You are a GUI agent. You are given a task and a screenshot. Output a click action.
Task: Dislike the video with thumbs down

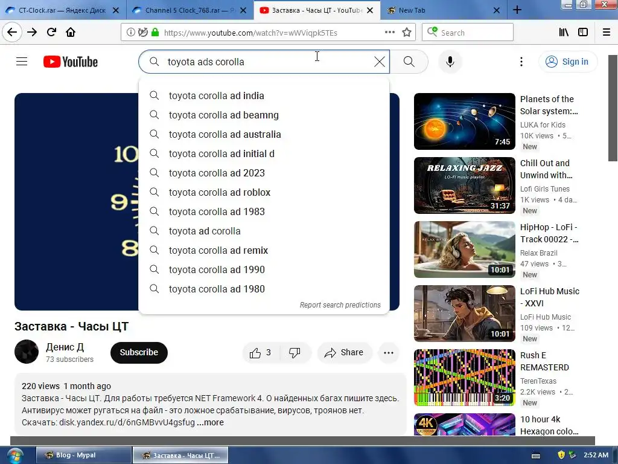(x=295, y=353)
